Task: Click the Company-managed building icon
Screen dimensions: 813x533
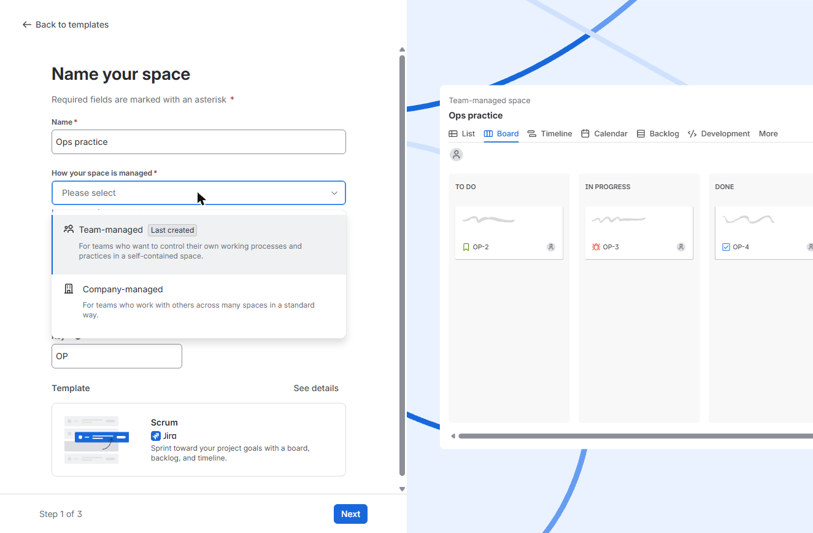Action: 69,289
